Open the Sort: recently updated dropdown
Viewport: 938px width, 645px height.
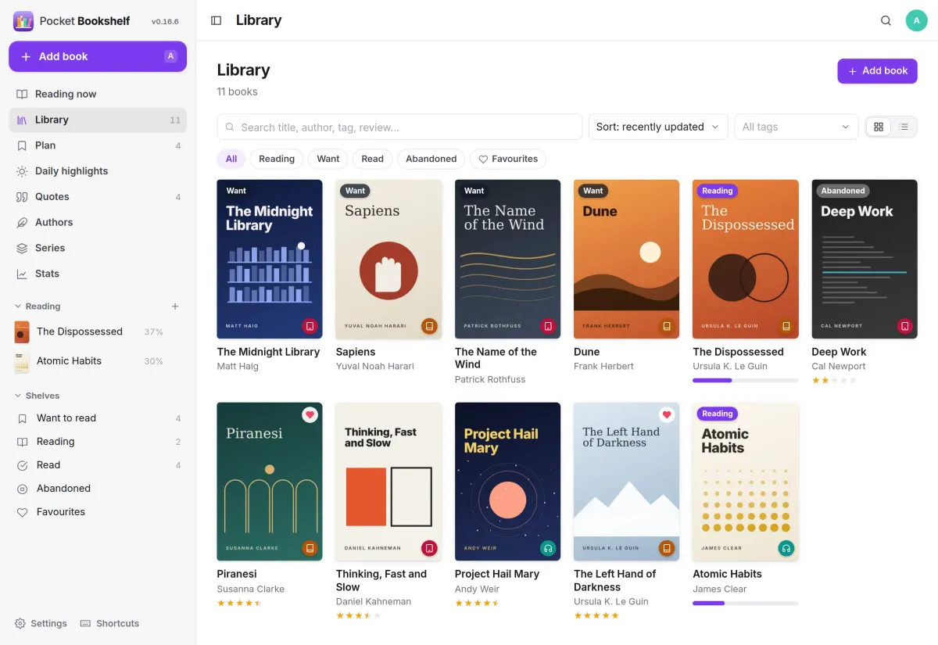658,127
